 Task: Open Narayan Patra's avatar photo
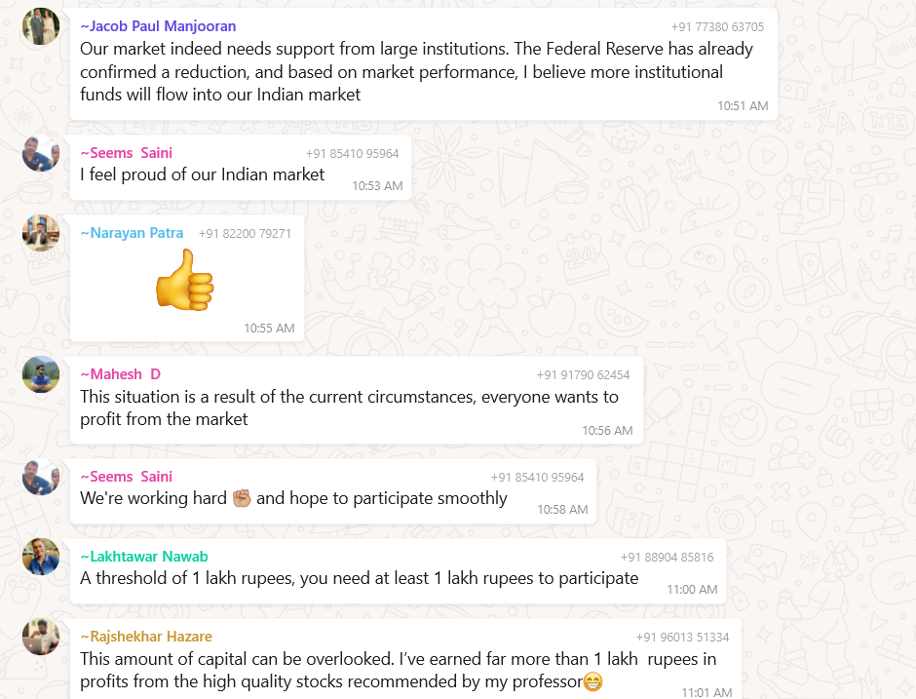click(x=41, y=233)
